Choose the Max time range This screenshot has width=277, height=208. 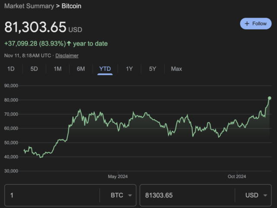(176, 69)
